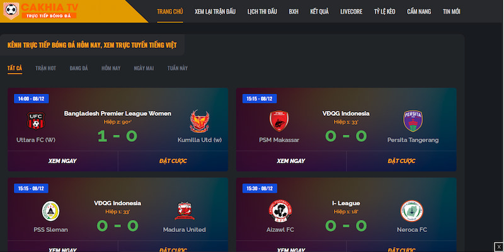Click the Aizawl FC team crest
This screenshot has height=252, width=504.
[280, 211]
